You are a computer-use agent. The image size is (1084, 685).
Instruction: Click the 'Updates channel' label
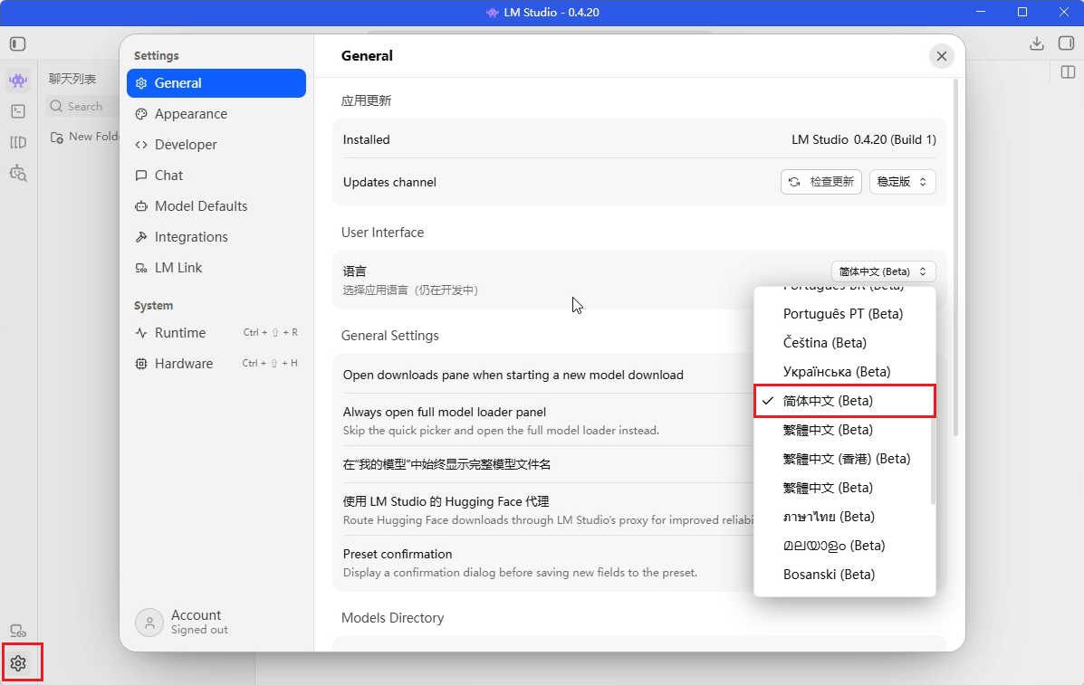point(390,182)
